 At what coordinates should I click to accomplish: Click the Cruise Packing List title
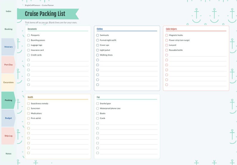45,14
